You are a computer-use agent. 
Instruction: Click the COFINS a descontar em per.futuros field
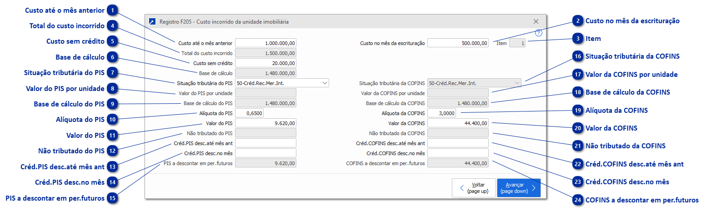click(458, 163)
